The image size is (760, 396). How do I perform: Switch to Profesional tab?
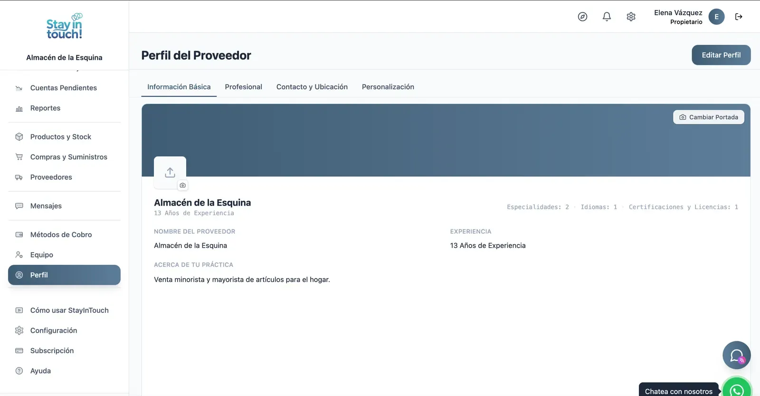point(244,87)
